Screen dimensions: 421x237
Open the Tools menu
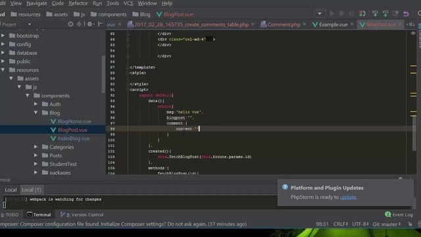tap(112, 3)
